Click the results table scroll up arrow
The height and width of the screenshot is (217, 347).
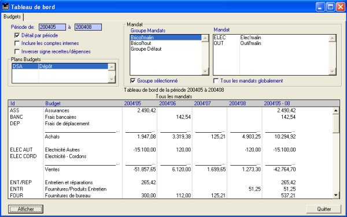(x=336, y=110)
